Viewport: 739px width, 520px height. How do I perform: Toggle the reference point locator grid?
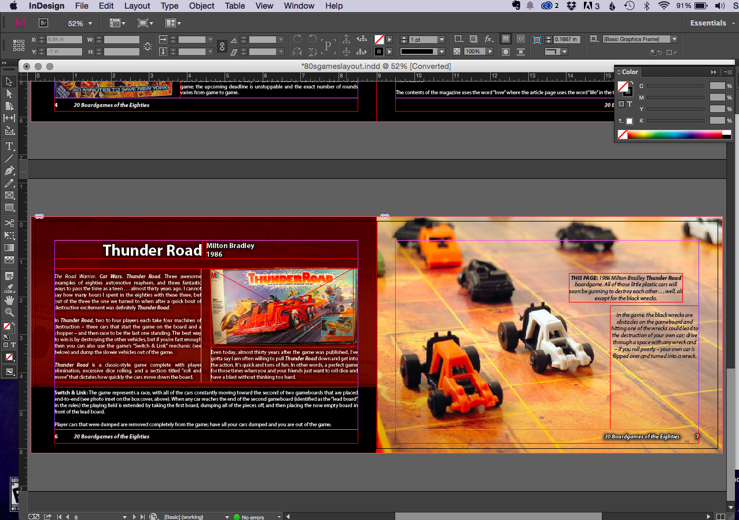[x=19, y=46]
